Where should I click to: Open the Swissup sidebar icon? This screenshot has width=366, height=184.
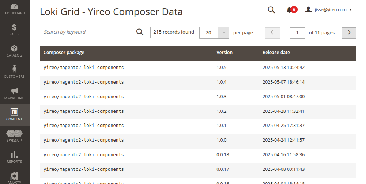(x=14, y=134)
